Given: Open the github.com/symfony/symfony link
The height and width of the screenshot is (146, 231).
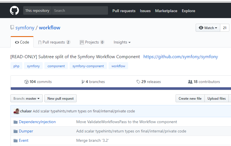Looking at the screenshot, I should (x=180, y=57).
